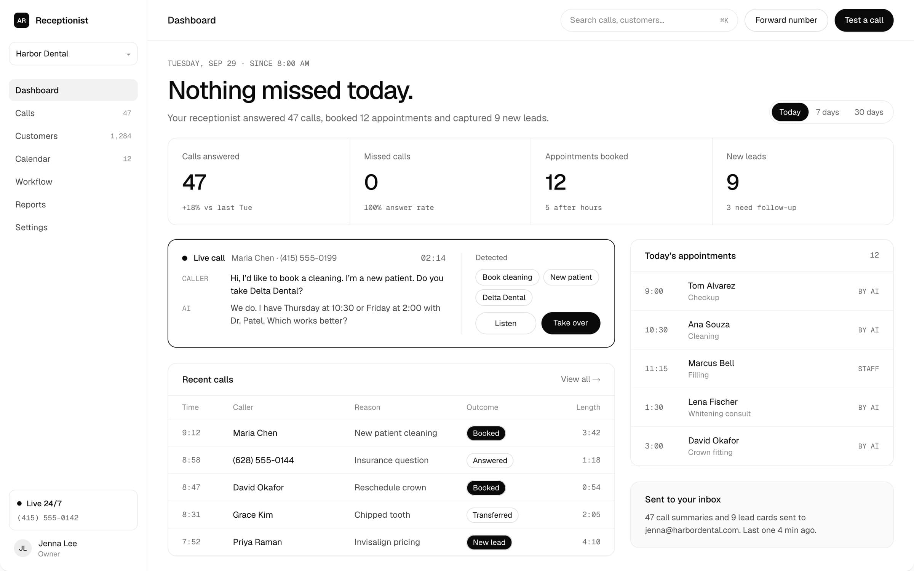
Task: Click the Live 24/7 status card
Action: (73, 510)
